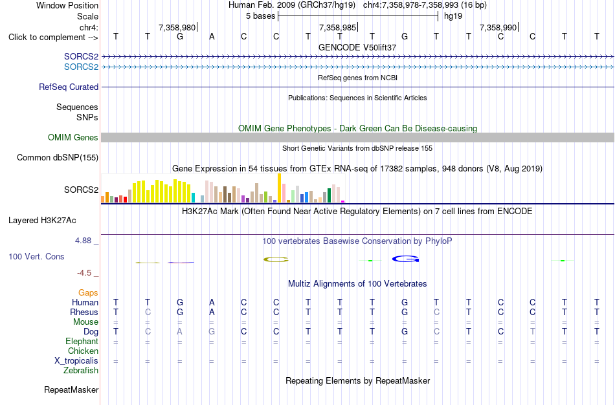The image size is (615, 405).
Task: Click the blue G conservation logo letter
Action: 405,259
